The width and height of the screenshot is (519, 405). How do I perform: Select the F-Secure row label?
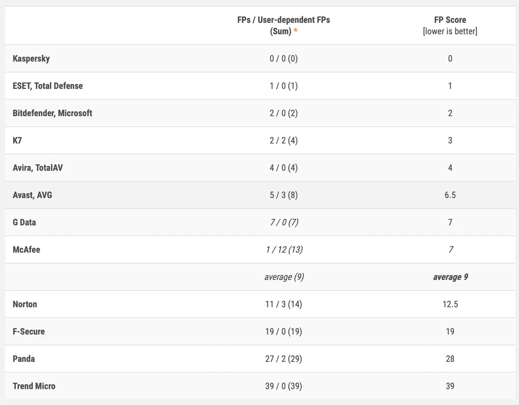pos(29,331)
